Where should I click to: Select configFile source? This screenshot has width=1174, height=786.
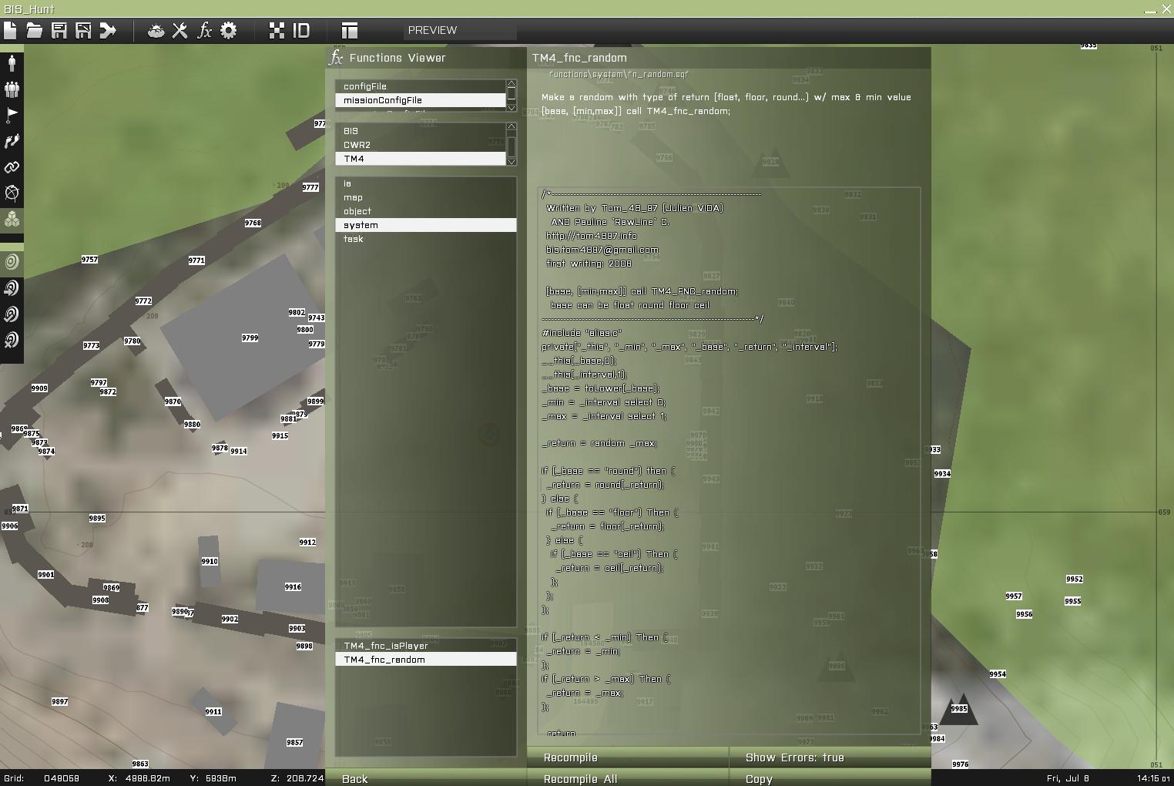421,86
